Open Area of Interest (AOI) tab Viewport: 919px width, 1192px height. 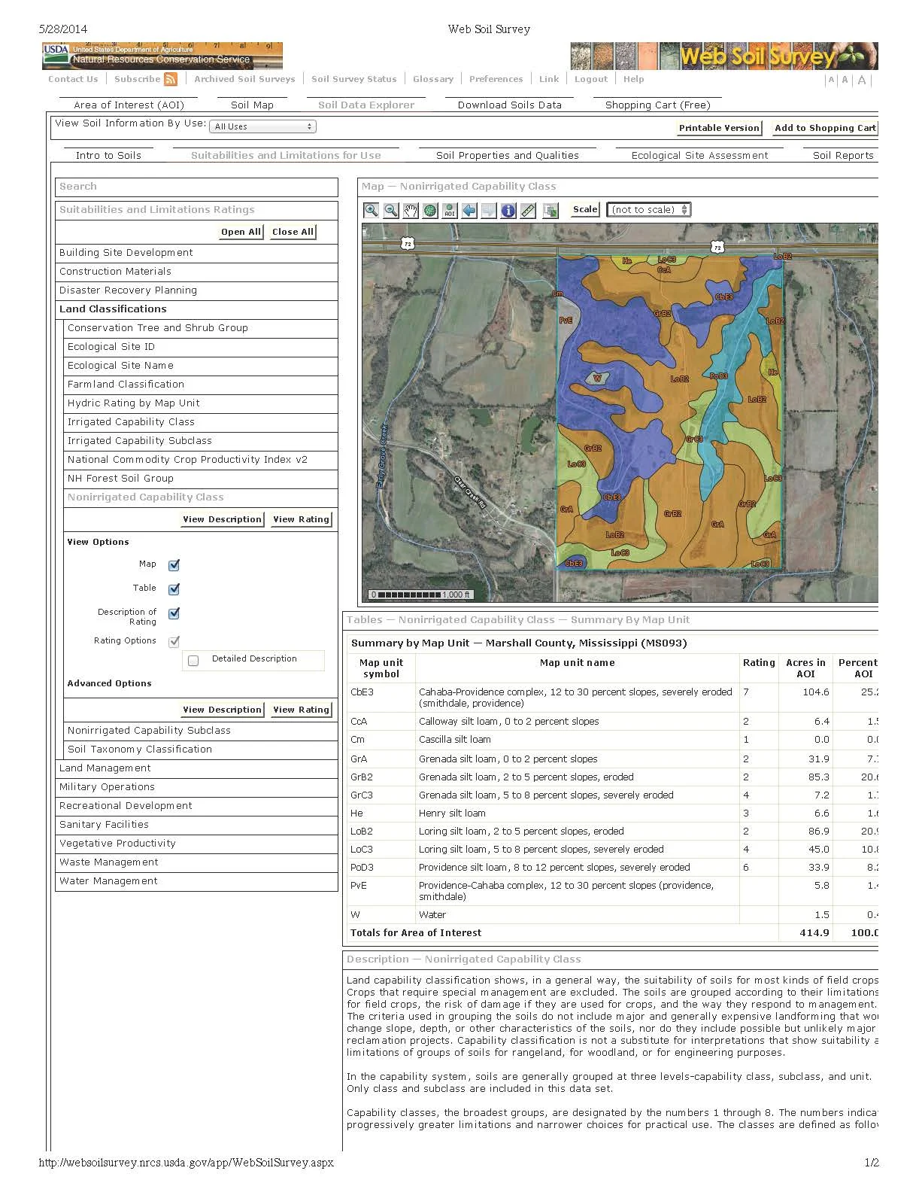(x=129, y=105)
